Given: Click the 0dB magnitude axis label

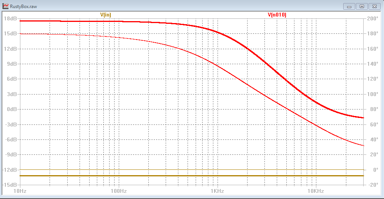Looking at the screenshot, I should (x=11, y=109).
